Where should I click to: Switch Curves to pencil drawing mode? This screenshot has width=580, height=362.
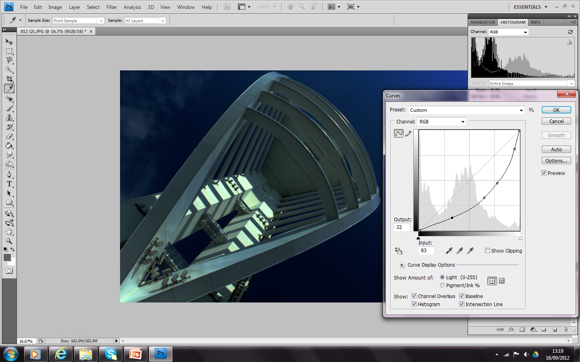[x=408, y=133]
